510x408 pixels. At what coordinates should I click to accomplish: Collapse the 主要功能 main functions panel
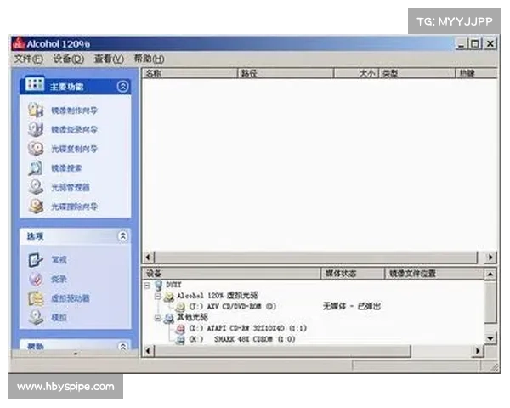(122, 86)
